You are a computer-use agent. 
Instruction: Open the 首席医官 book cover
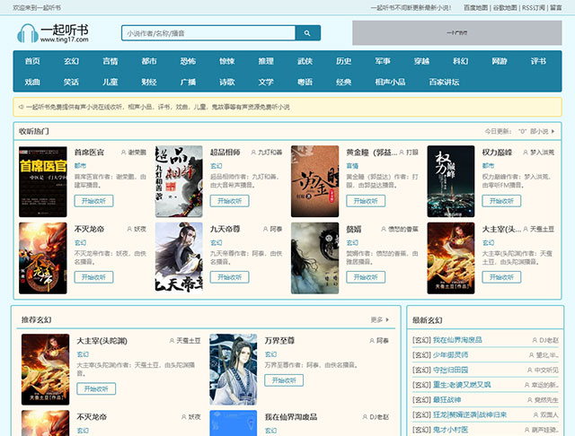(43, 181)
